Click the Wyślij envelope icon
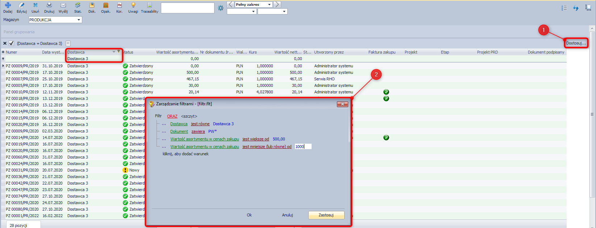Image resolution: width=596 pixels, height=228 pixels. coord(63,5)
